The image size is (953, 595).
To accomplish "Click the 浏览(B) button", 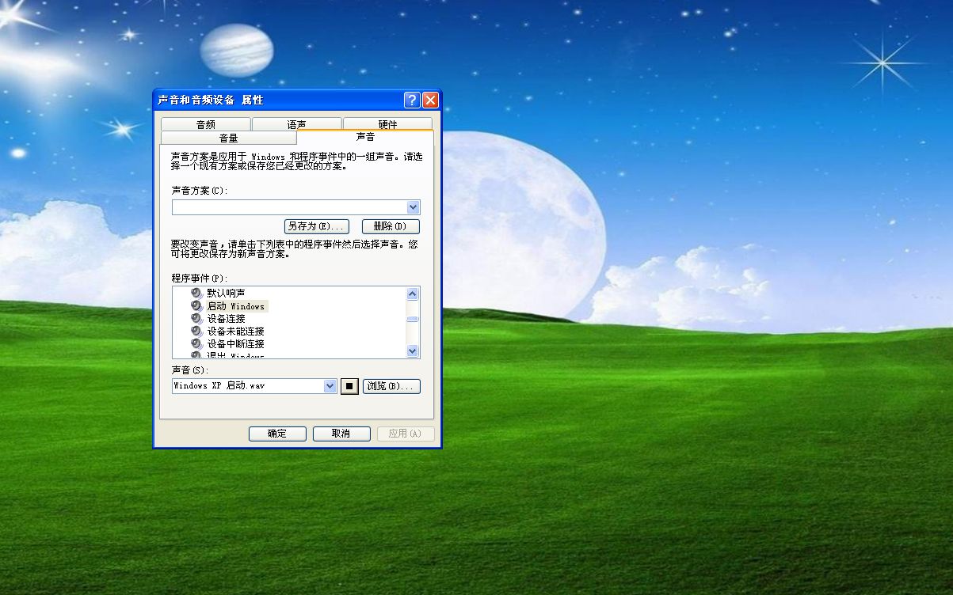I will tap(391, 385).
